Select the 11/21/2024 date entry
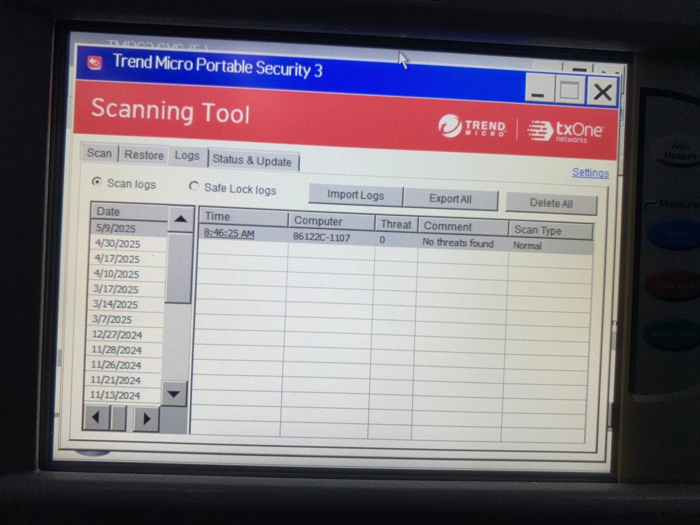 [122, 380]
